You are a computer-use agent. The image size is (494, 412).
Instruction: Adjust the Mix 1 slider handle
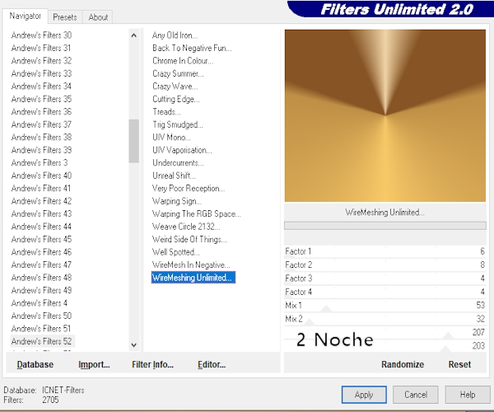point(326,309)
